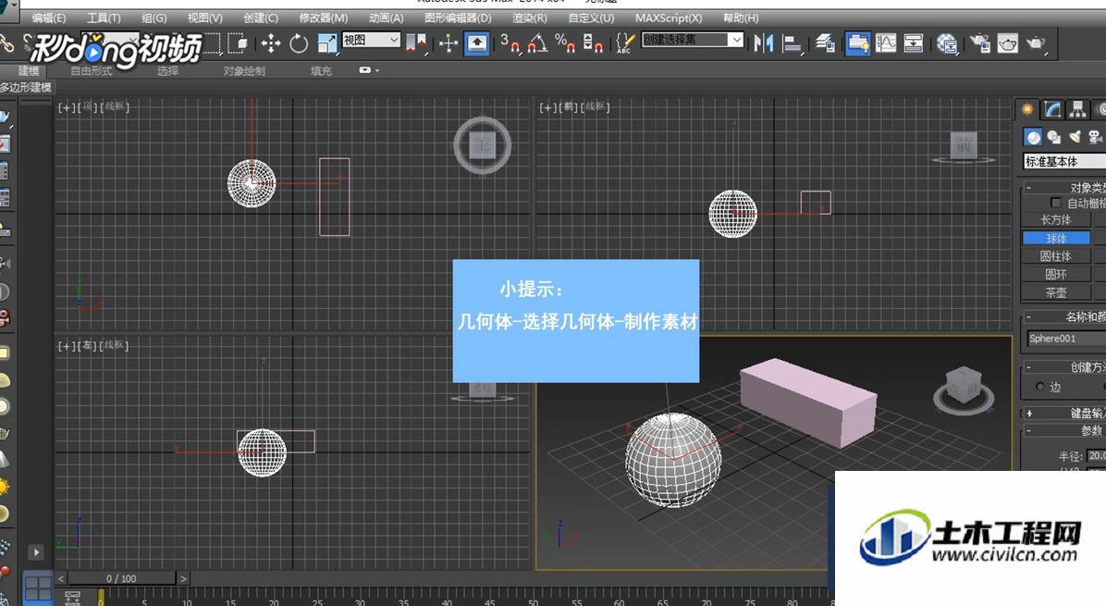1106x606 pixels.
Task: Click the Mirror tool icon
Action: tap(763, 43)
